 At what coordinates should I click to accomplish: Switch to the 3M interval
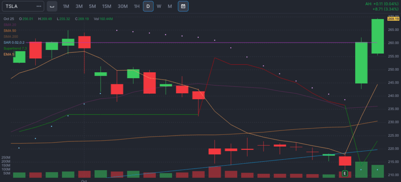click(x=79, y=6)
